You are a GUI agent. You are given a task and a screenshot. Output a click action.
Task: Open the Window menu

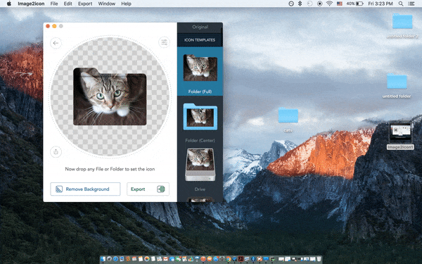[107, 4]
